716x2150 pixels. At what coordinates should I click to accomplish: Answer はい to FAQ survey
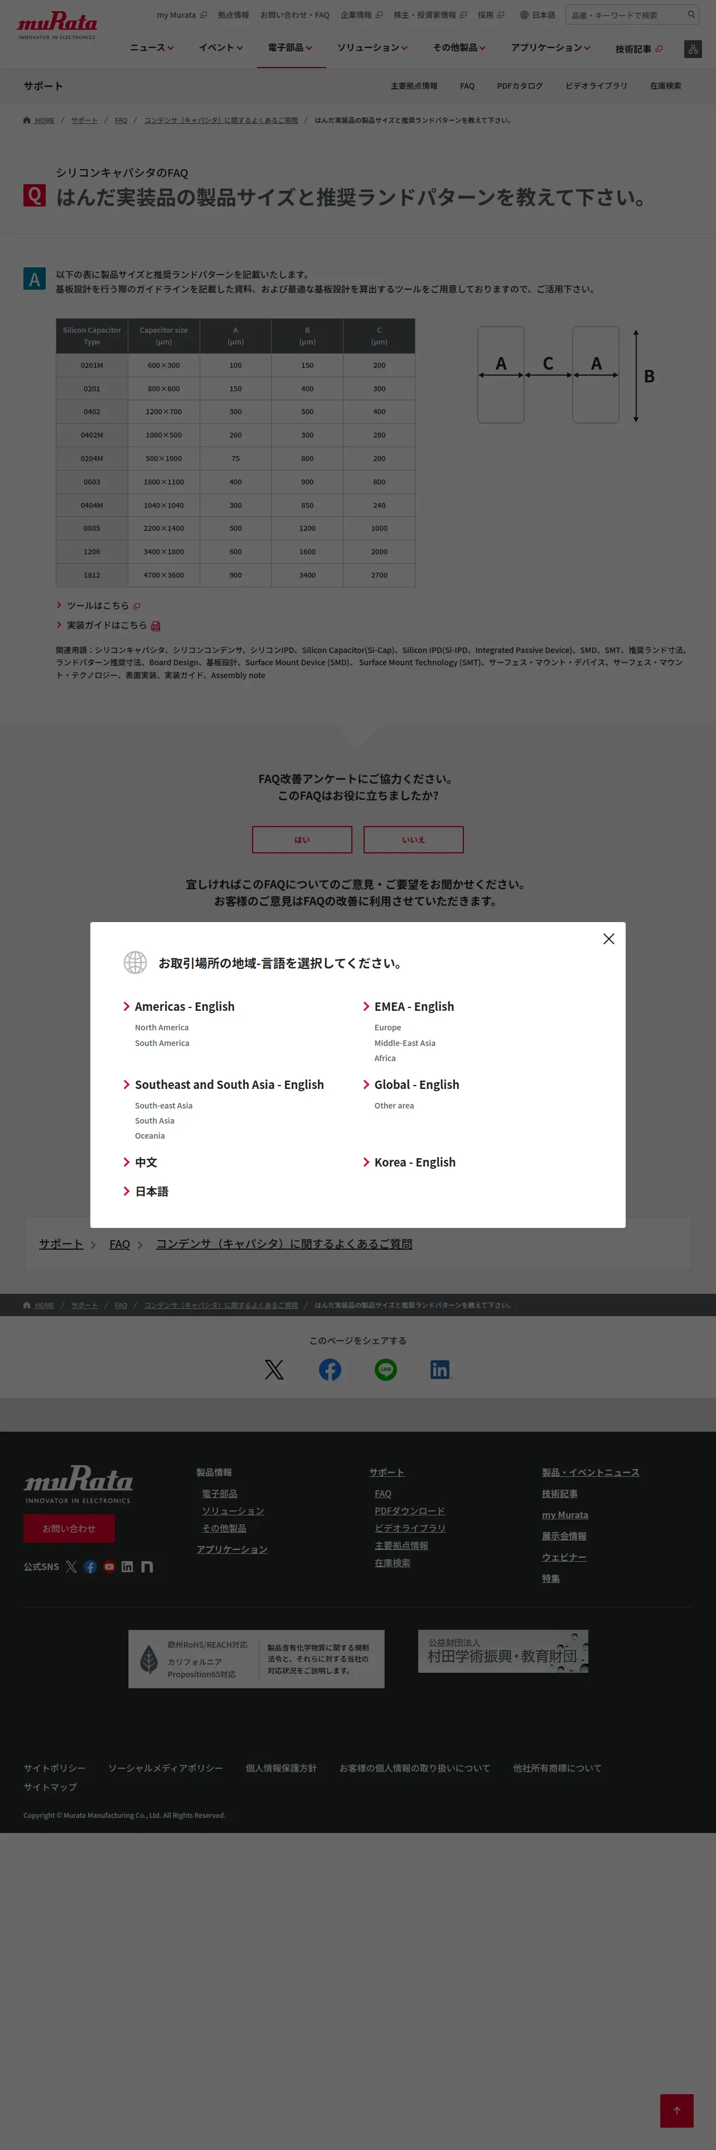pos(302,839)
